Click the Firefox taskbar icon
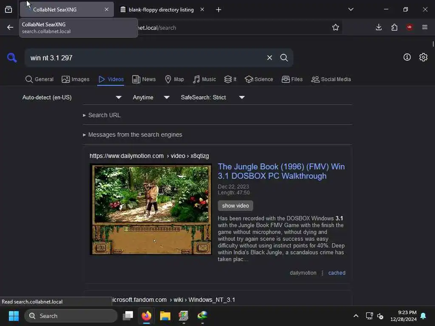435x326 pixels. (x=147, y=316)
